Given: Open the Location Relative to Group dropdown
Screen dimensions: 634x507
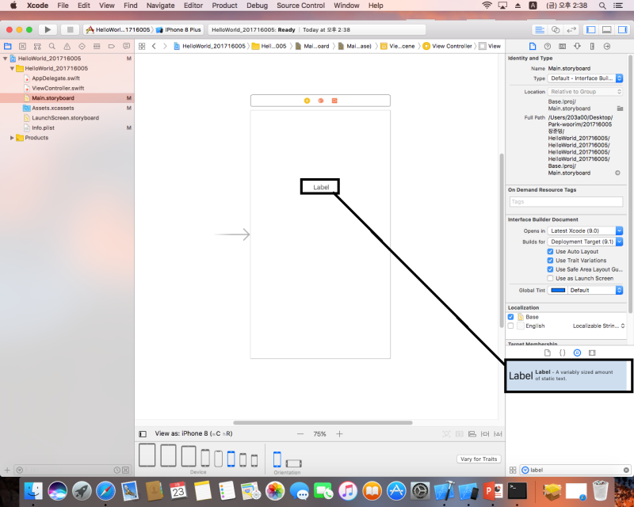Looking at the screenshot, I should (x=585, y=92).
